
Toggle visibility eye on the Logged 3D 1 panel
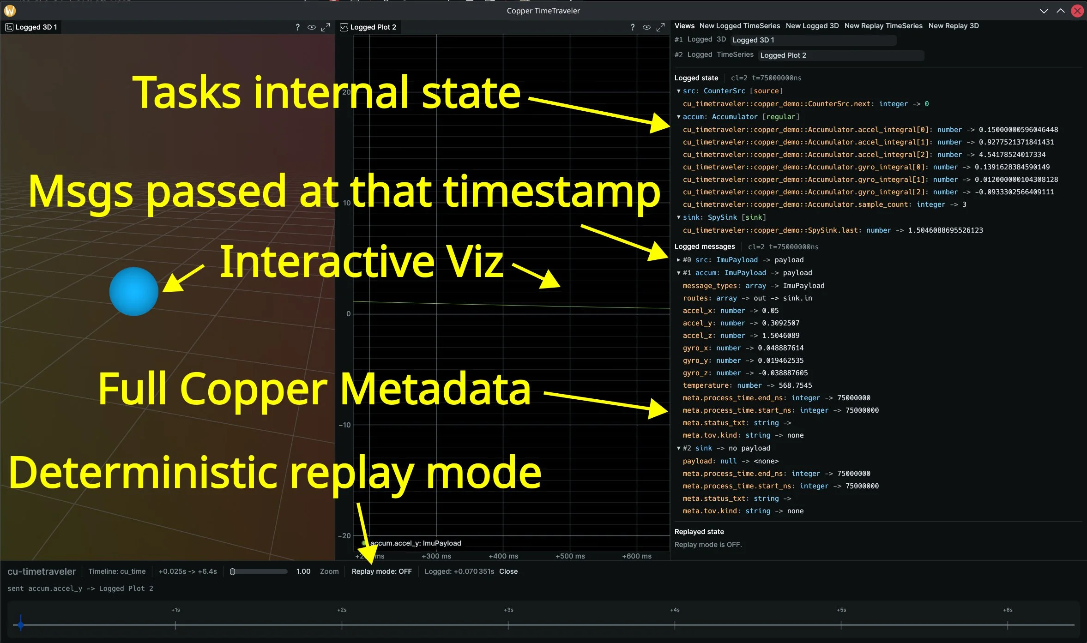(x=312, y=27)
